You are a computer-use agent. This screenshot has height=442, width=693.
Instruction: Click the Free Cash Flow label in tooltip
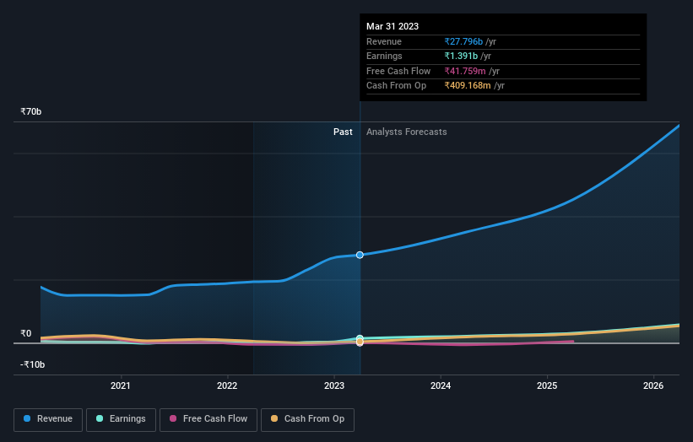[398, 71]
